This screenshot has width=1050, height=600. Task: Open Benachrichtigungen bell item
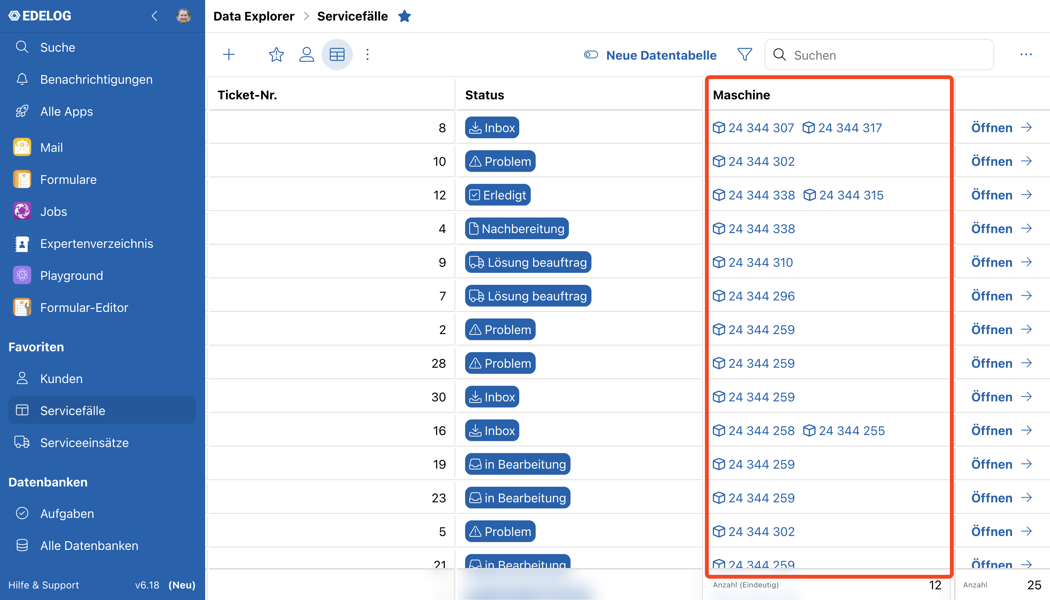[x=102, y=79]
